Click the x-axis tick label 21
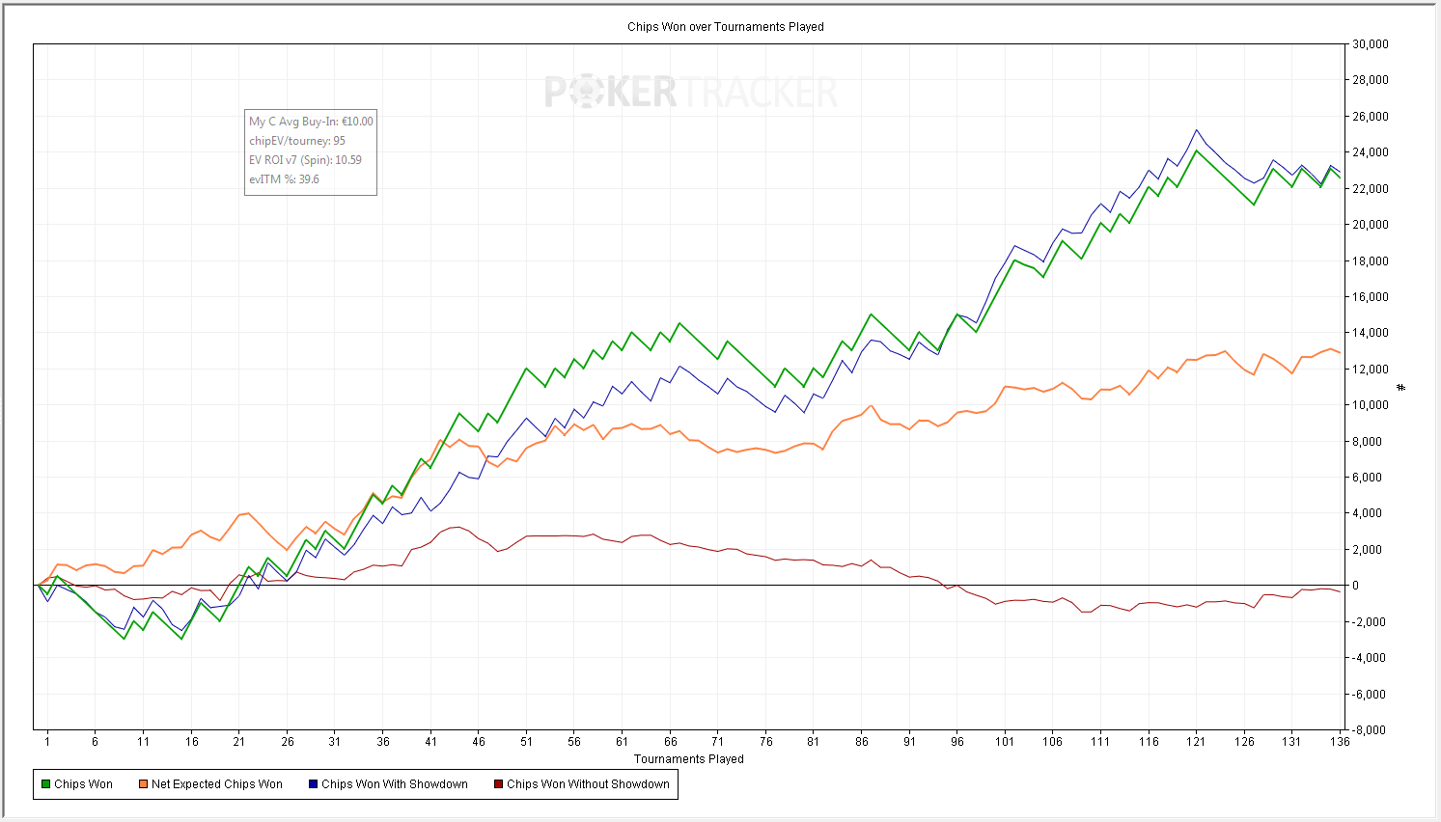The image size is (1441, 822). pyautogui.click(x=238, y=742)
